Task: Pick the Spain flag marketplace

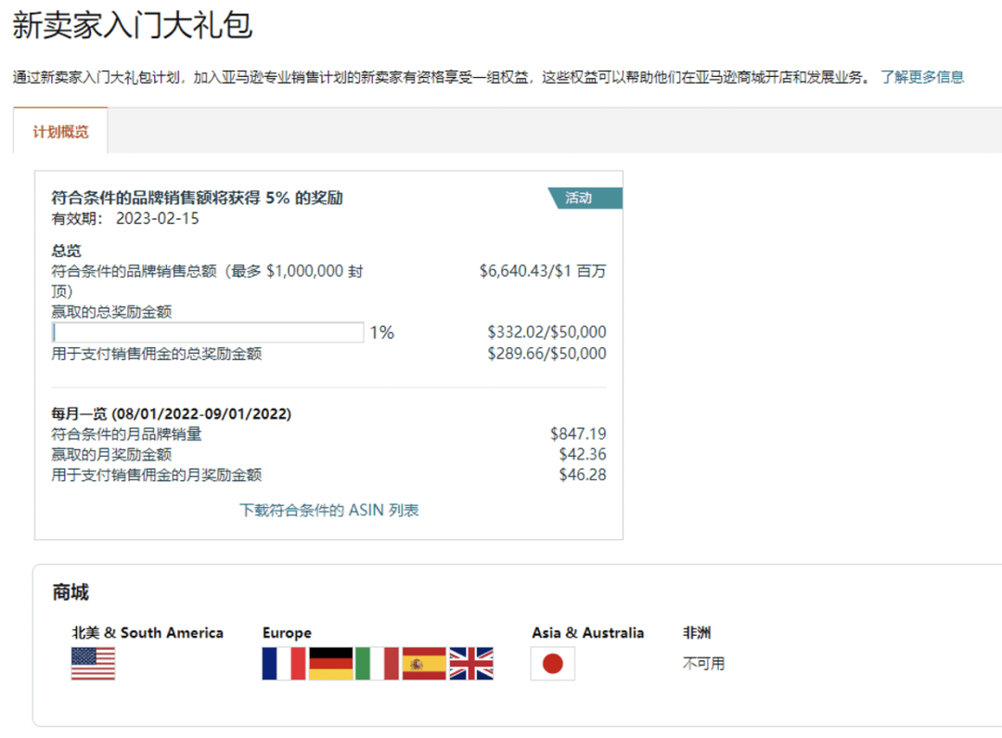Action: 424,664
